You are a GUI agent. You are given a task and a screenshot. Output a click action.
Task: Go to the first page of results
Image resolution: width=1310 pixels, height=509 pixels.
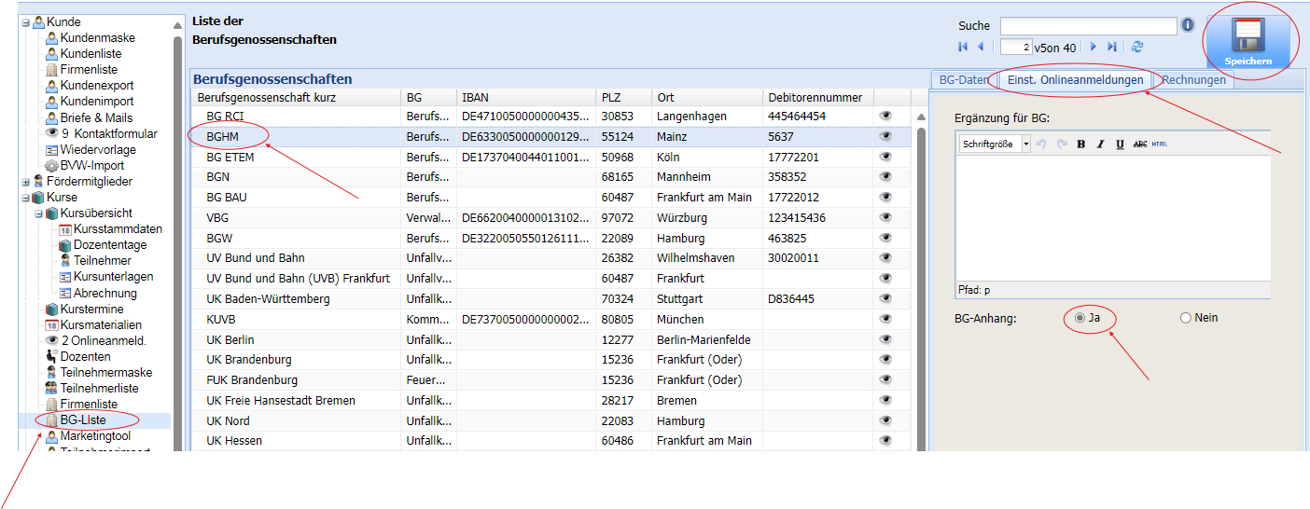(x=963, y=47)
